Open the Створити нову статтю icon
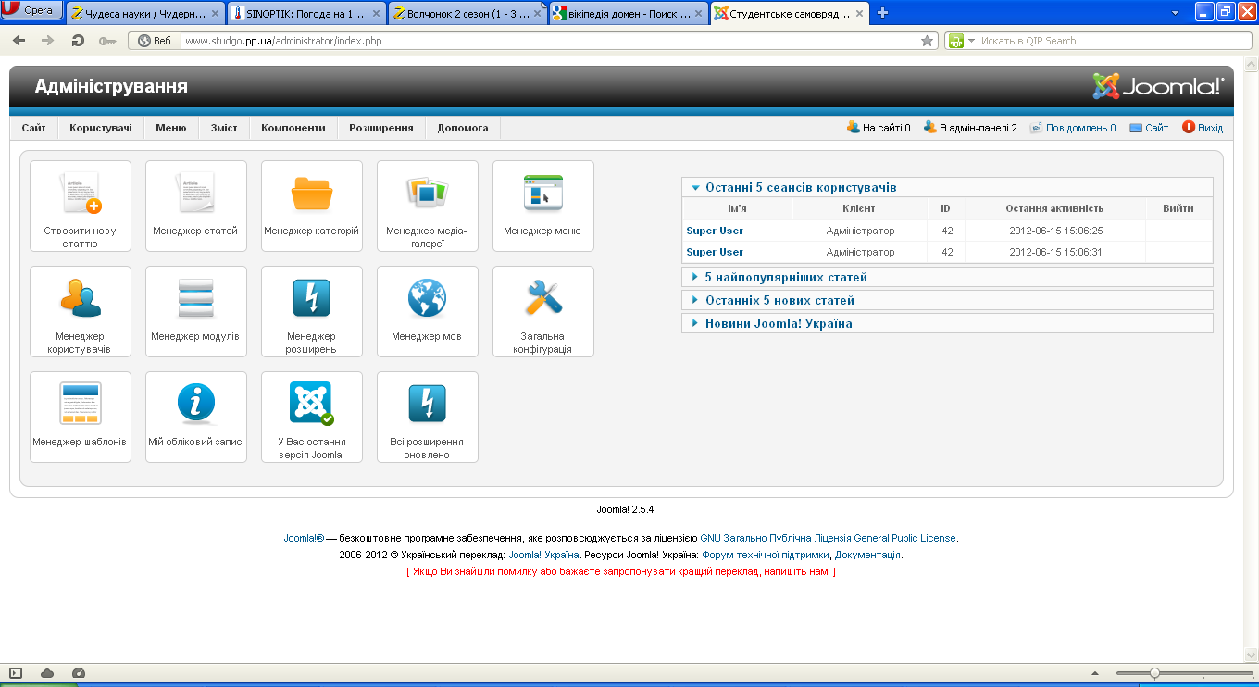 coord(81,206)
